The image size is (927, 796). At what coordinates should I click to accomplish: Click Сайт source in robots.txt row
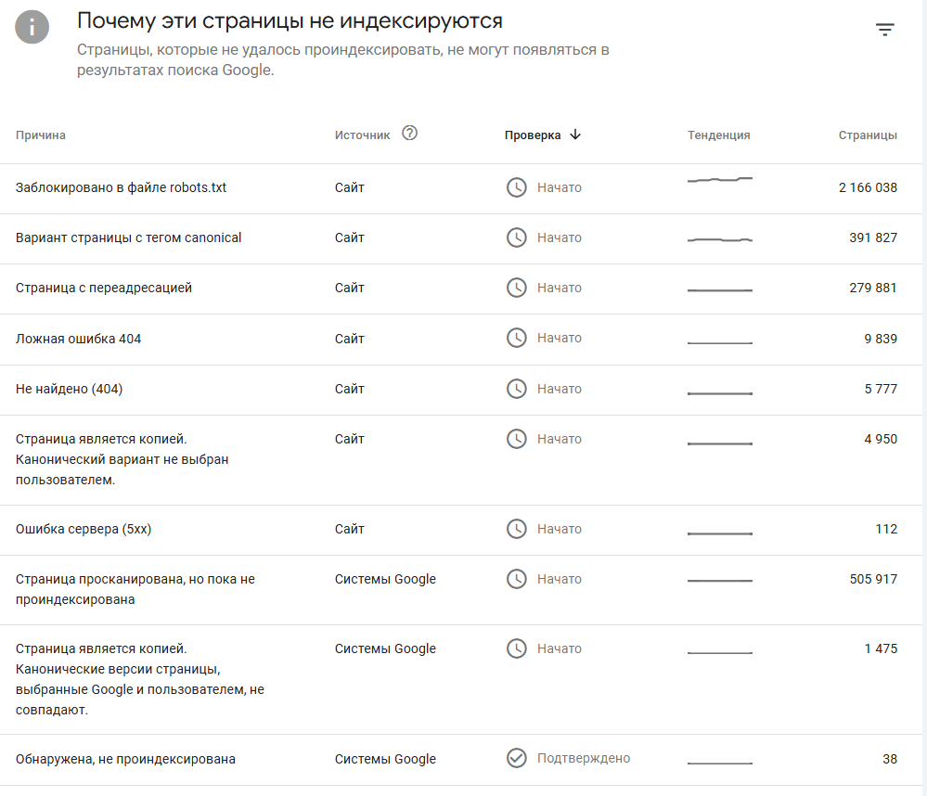click(350, 187)
